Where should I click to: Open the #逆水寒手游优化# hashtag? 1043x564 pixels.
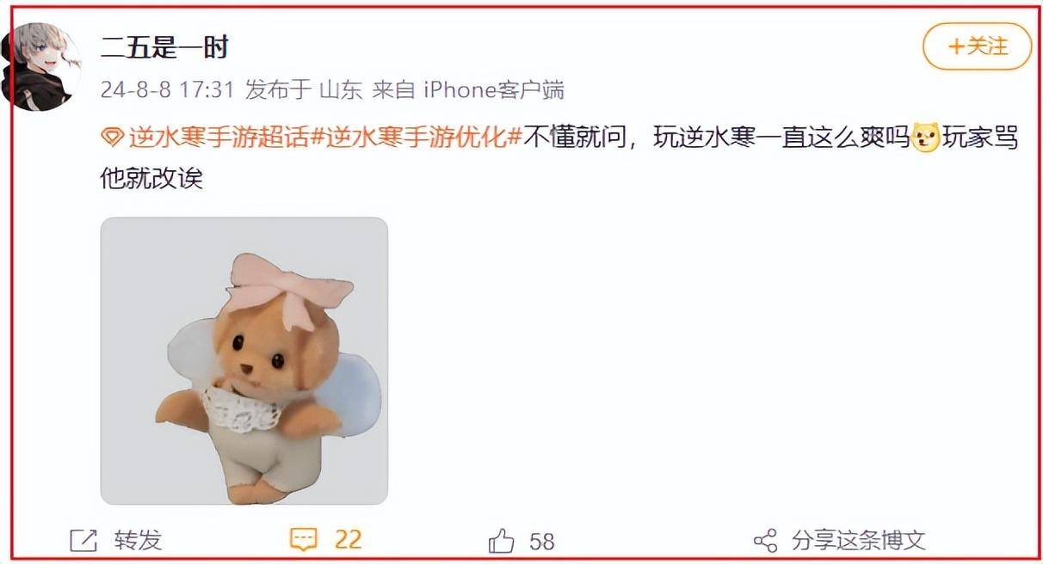pyautogui.click(x=416, y=138)
